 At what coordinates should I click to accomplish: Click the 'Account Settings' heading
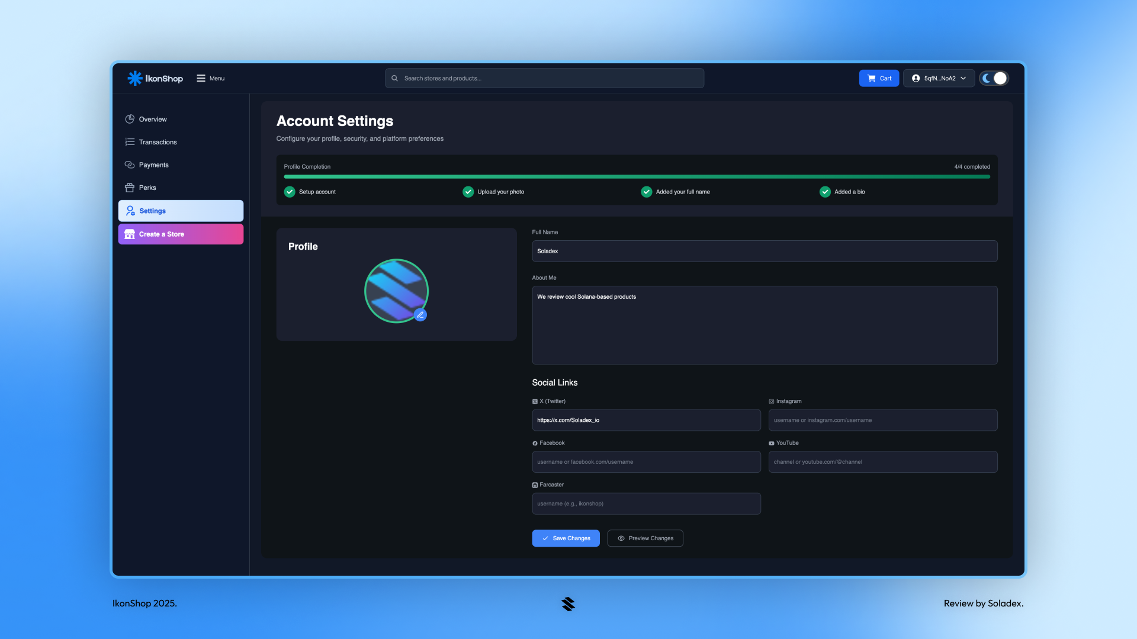335,121
